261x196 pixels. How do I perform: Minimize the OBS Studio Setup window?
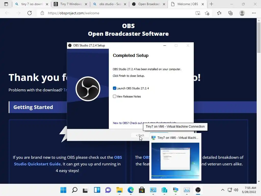pyautogui.click(x=165, y=45)
